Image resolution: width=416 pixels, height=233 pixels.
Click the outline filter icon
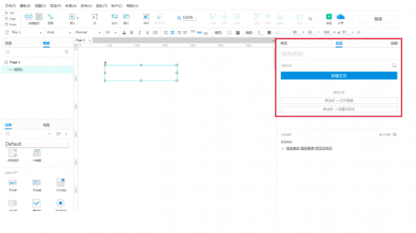tap(66, 52)
